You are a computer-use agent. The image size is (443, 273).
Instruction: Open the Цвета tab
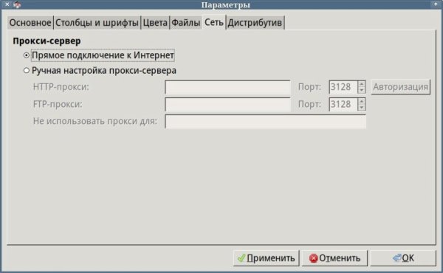click(155, 22)
